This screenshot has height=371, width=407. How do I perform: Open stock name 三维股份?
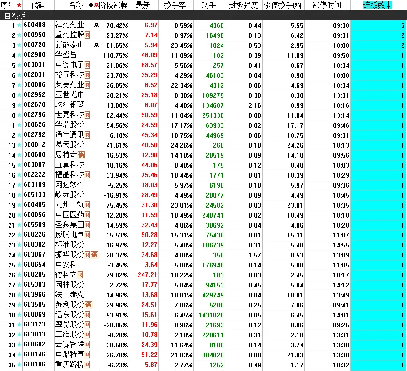tap(70, 335)
